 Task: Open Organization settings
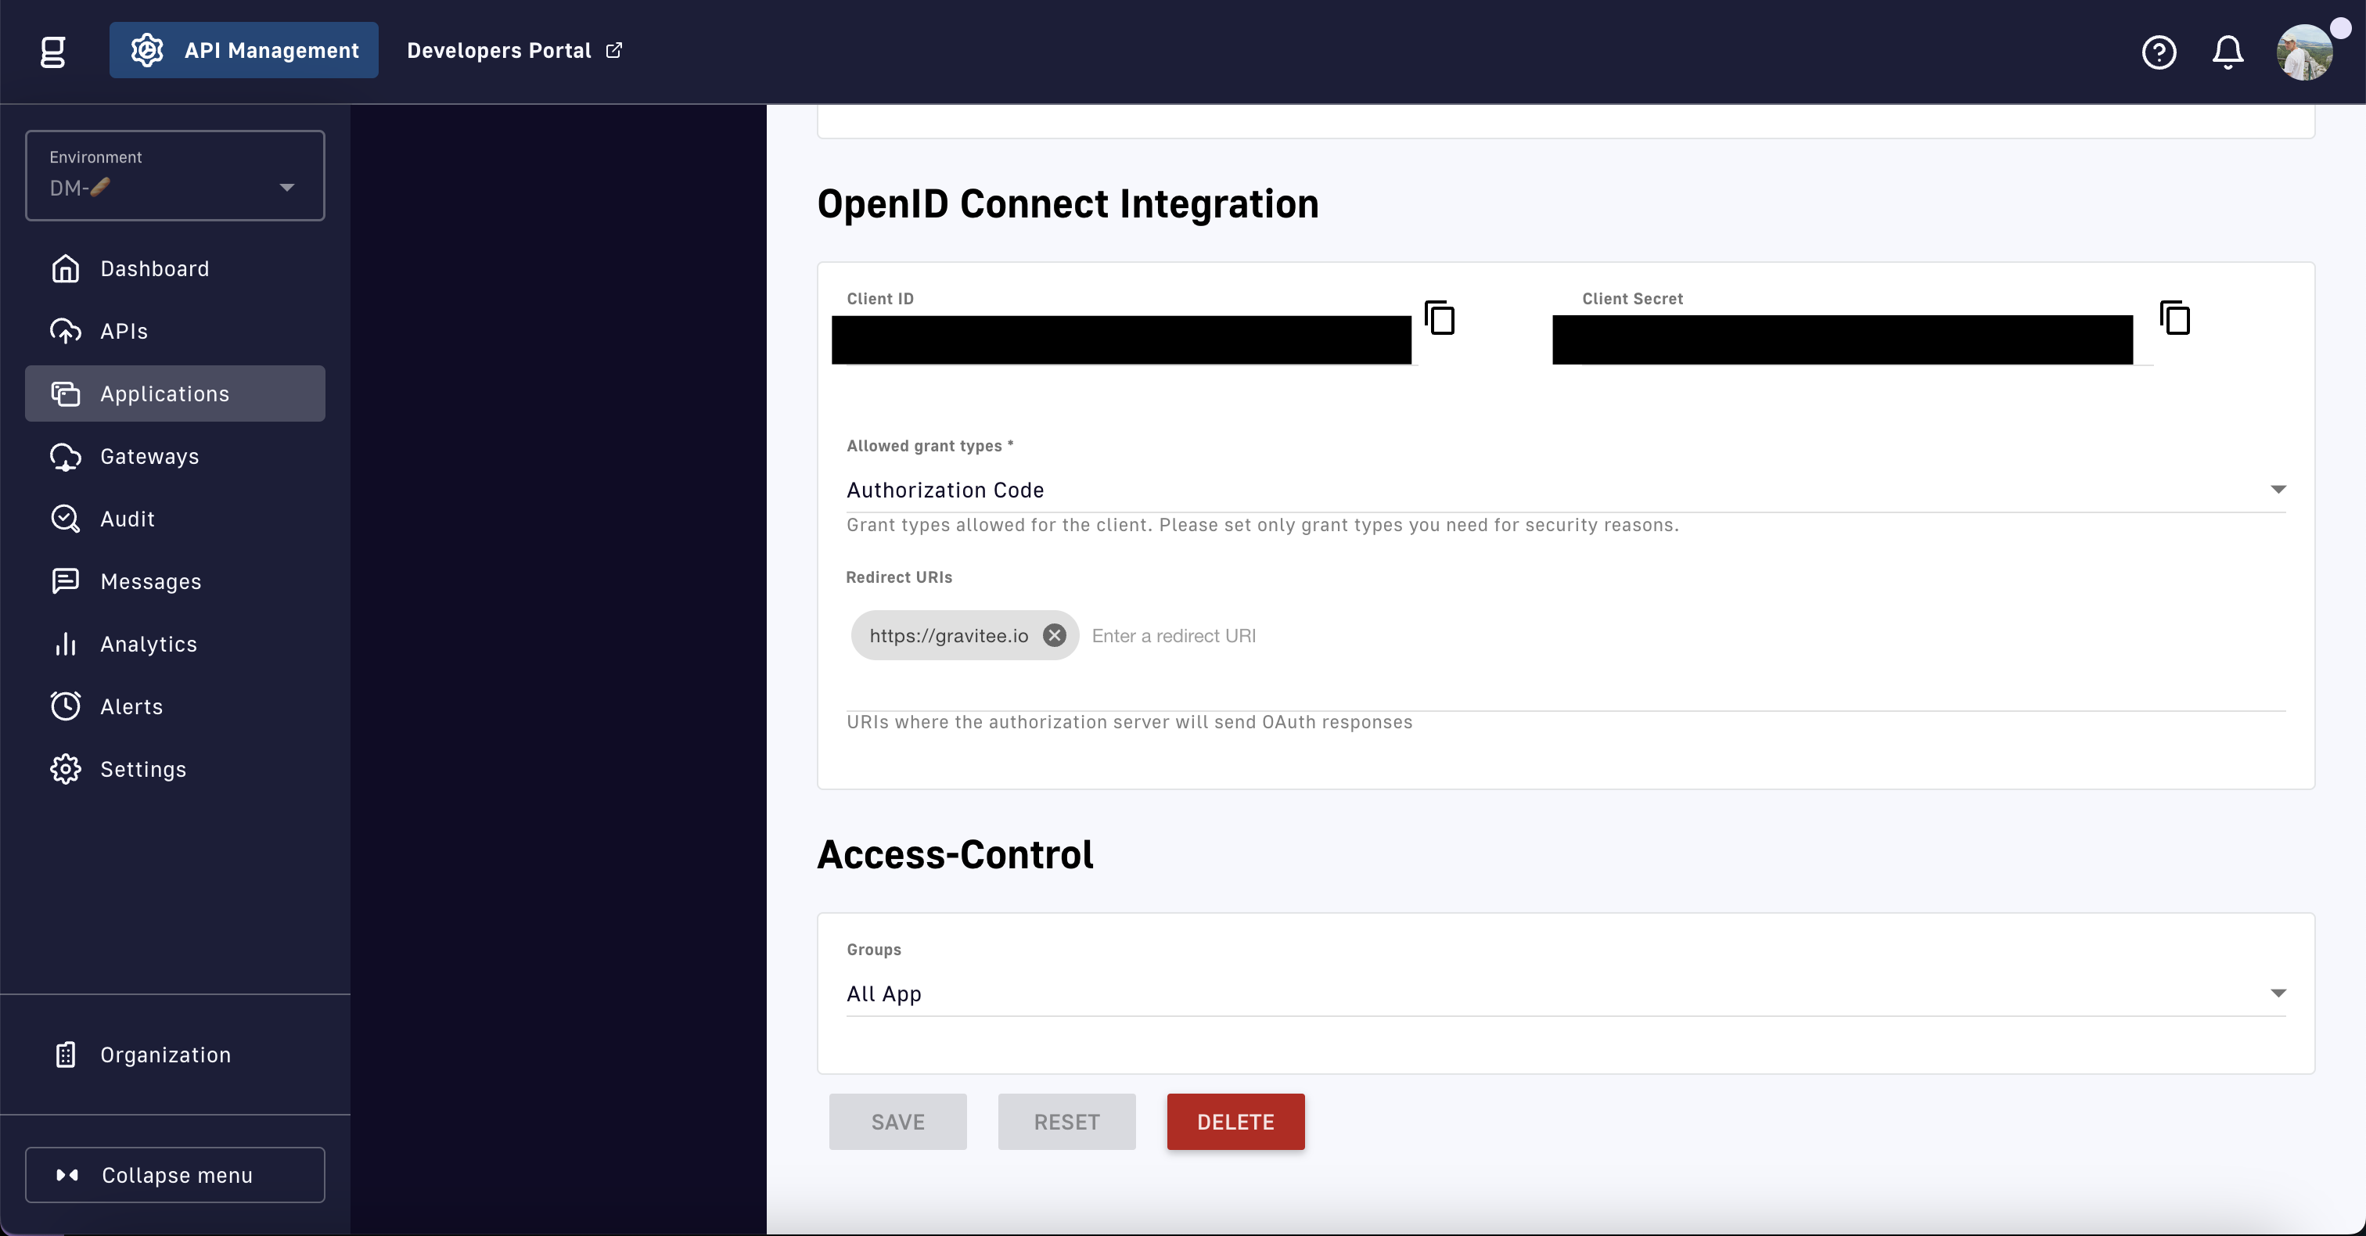click(x=165, y=1055)
